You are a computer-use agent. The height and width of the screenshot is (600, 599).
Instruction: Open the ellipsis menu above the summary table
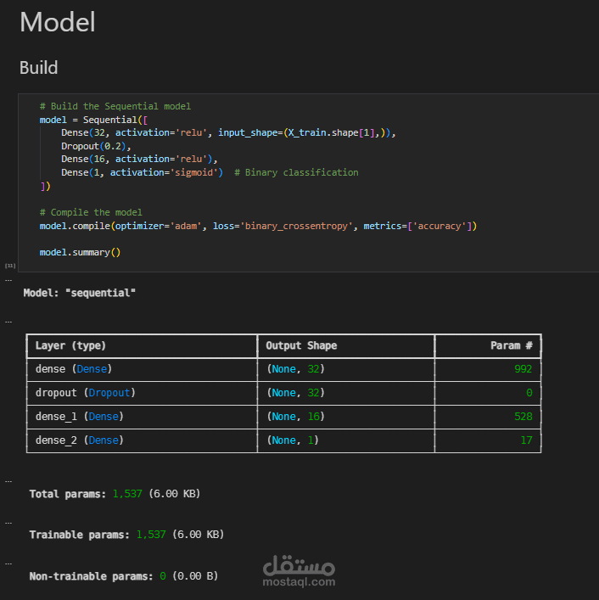[8, 322]
